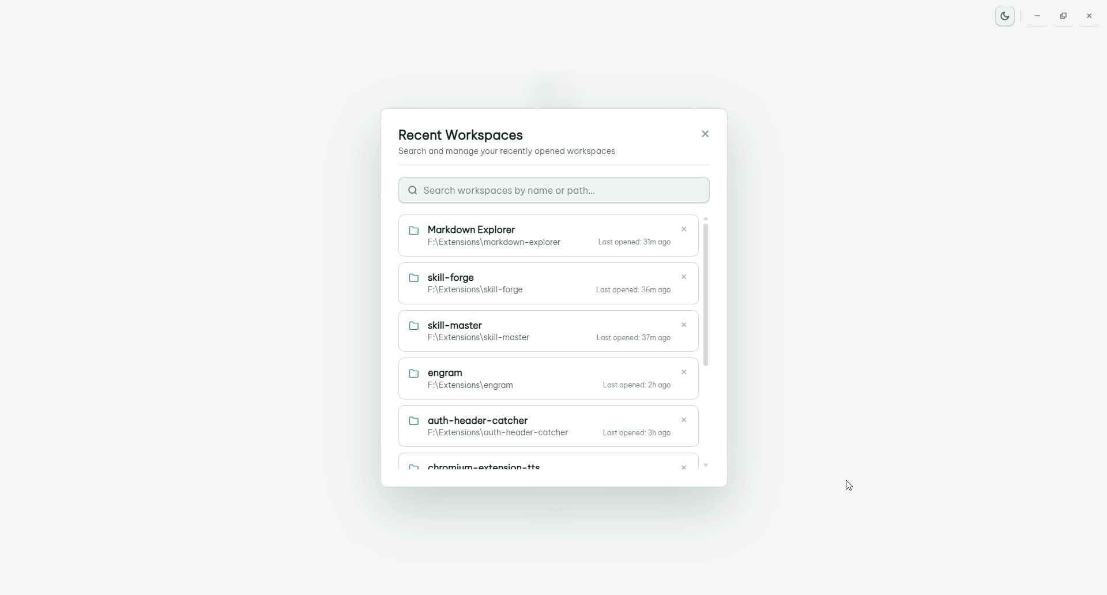Click path F:\Extensions\skill-master
The width and height of the screenshot is (1107, 595).
[479, 338]
